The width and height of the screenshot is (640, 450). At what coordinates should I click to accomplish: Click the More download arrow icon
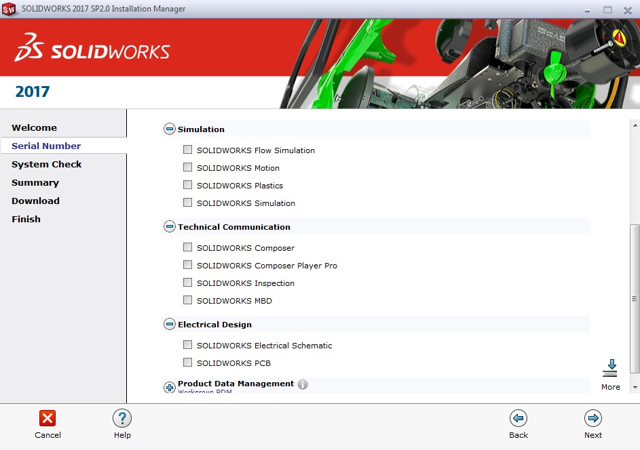click(611, 368)
